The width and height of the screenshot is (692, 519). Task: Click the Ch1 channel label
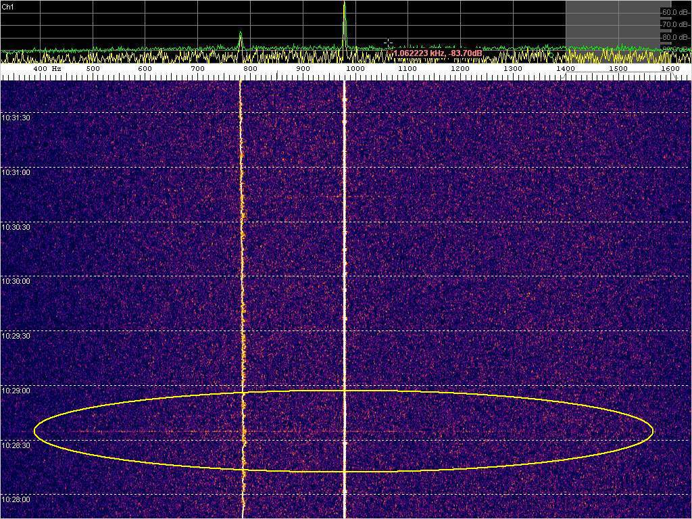pos(9,6)
